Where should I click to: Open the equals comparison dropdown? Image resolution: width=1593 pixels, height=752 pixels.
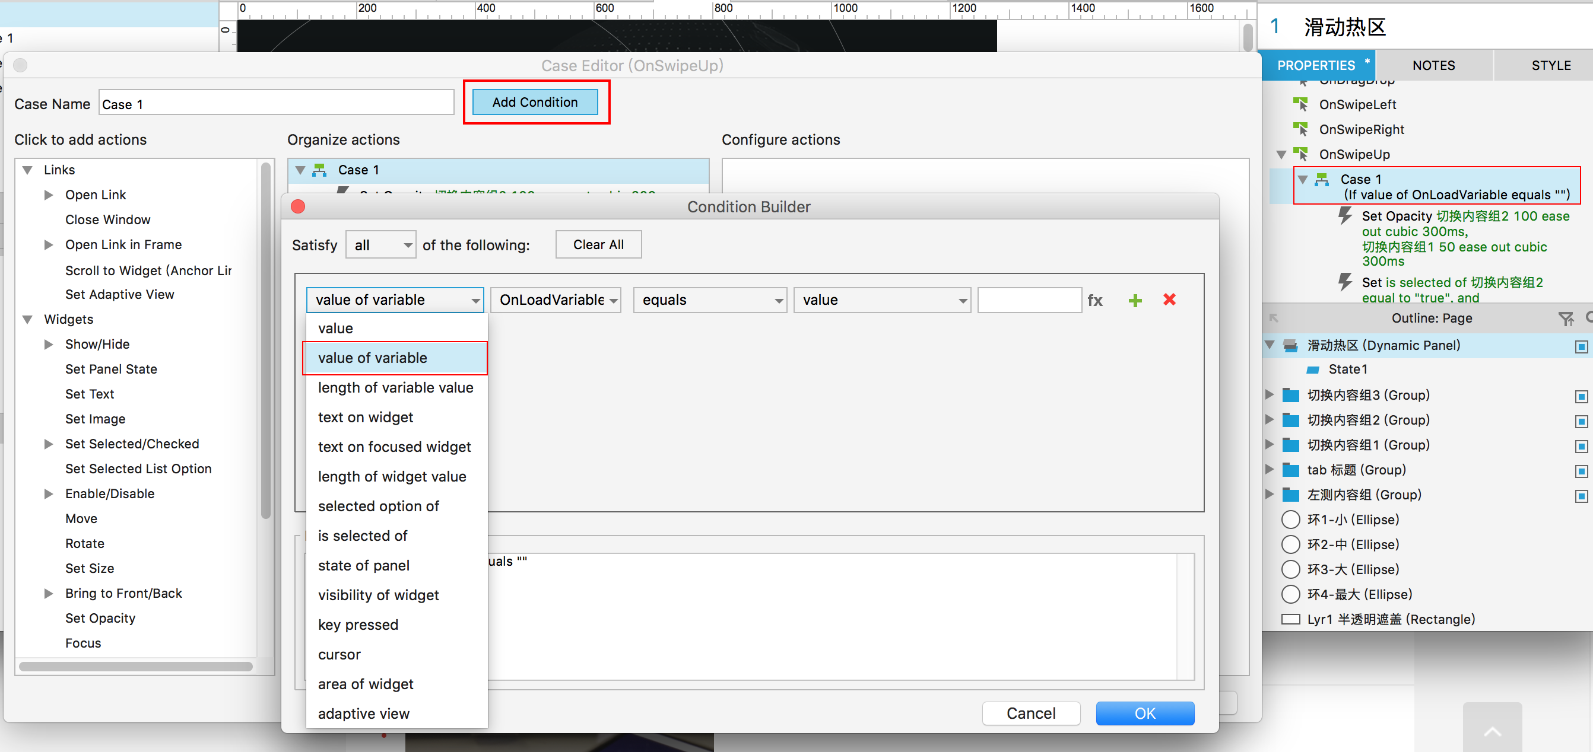709,300
